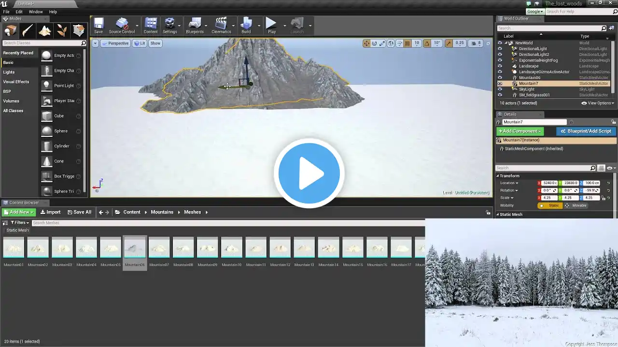Open the View Options dropdown
This screenshot has height=347, width=618.
(x=598, y=103)
